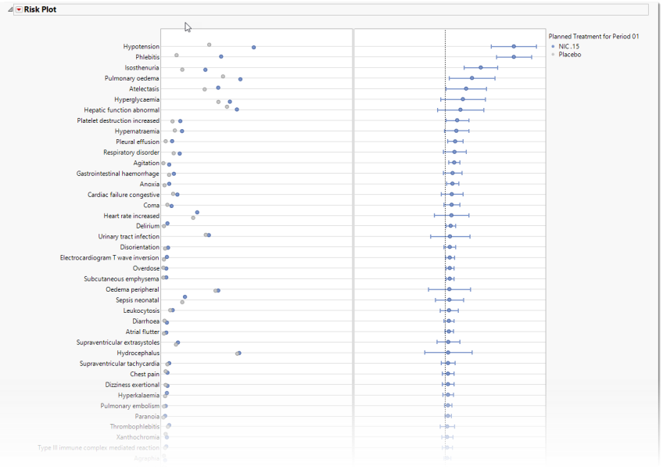Click Hepatic function abnormal NIC .15 dot
Viewport: 663px width, 470px height.
pyautogui.click(x=237, y=109)
